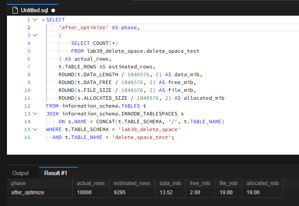The width and height of the screenshot is (299, 206).
Task: Click the file_mib column header
Action: coord(229,183)
